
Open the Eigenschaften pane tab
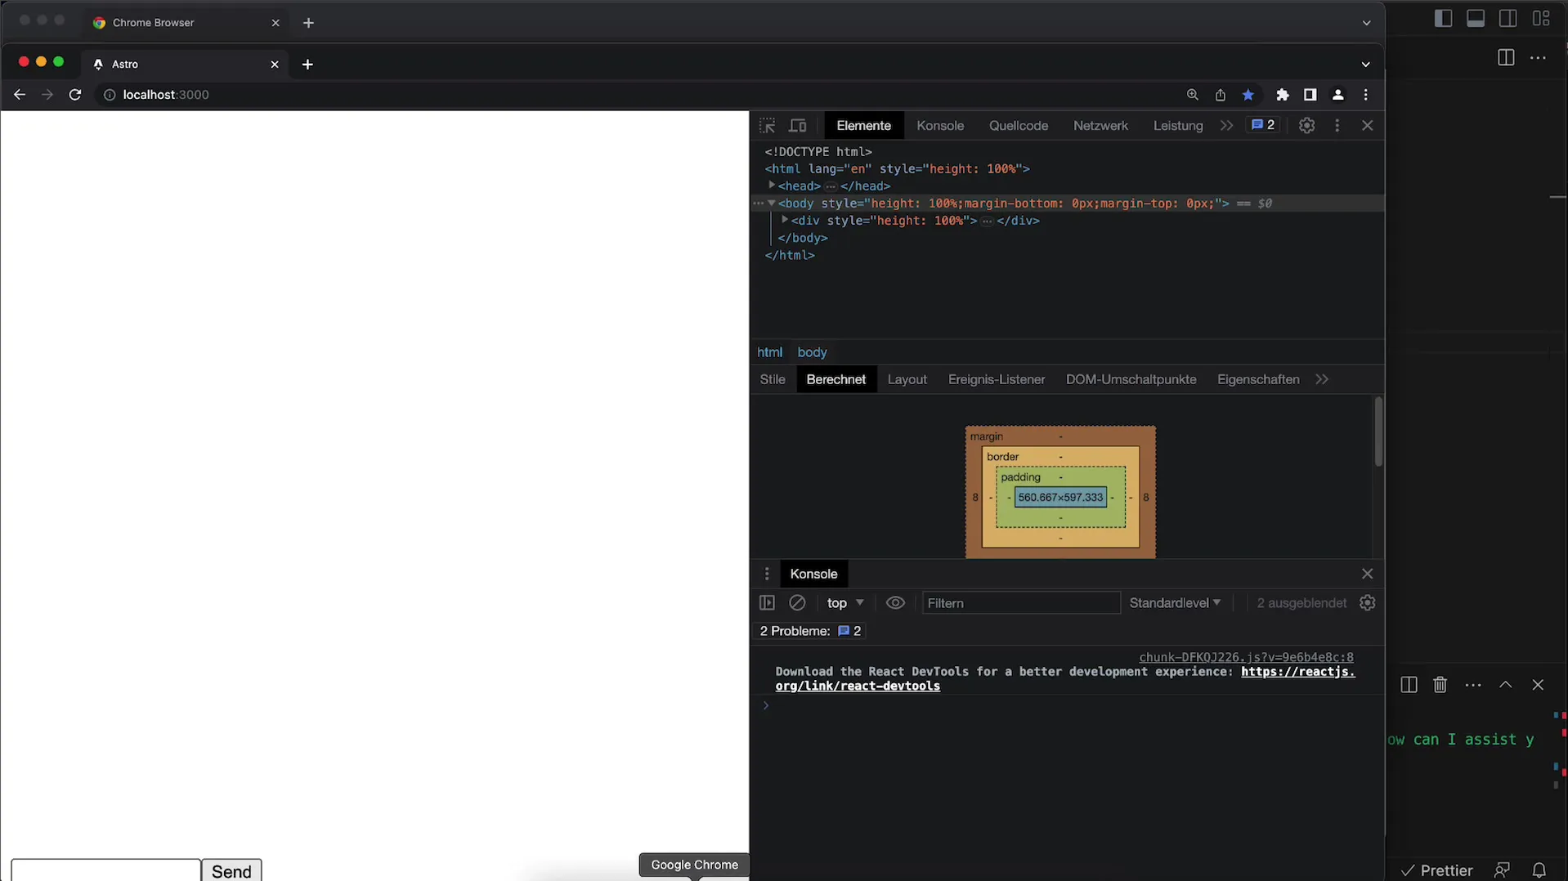[x=1258, y=380]
